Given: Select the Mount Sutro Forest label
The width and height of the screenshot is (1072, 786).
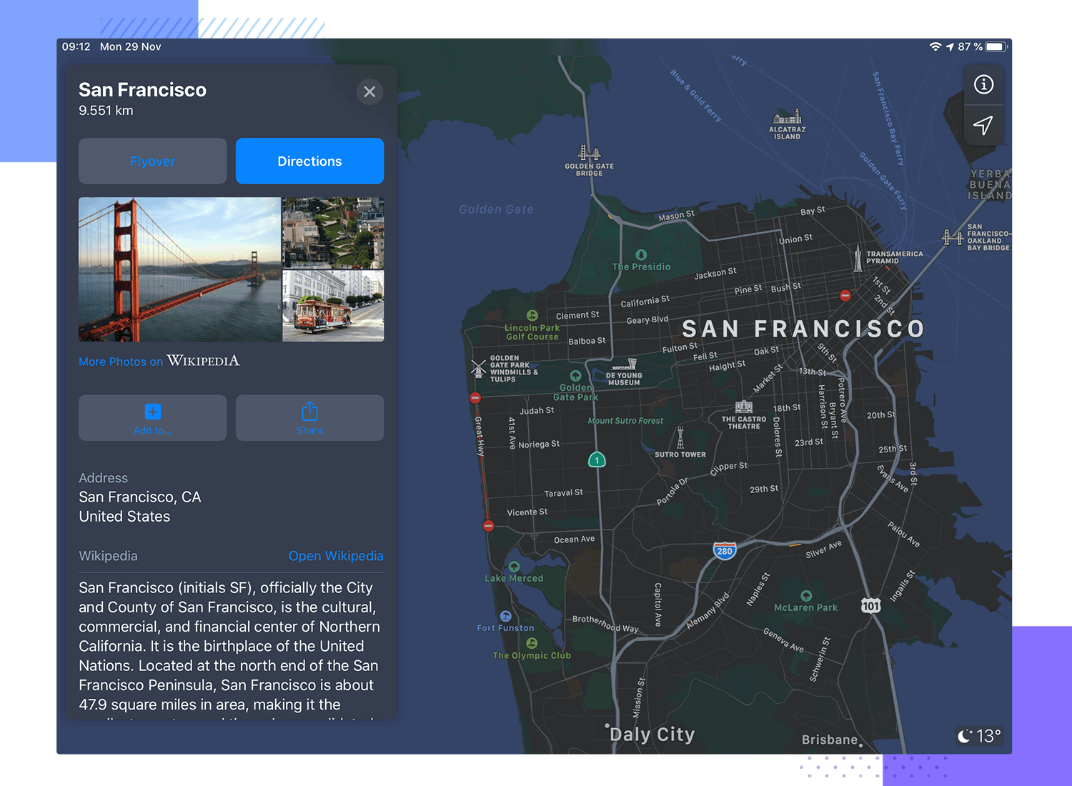Looking at the screenshot, I should point(625,421).
